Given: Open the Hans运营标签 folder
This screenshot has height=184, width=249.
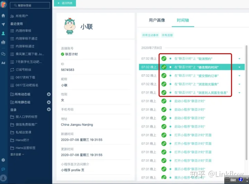Looking at the screenshot, I should coord(23,148).
